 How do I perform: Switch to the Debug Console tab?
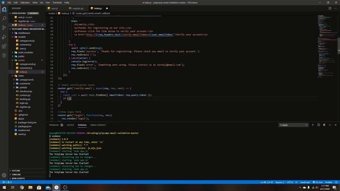98,125
